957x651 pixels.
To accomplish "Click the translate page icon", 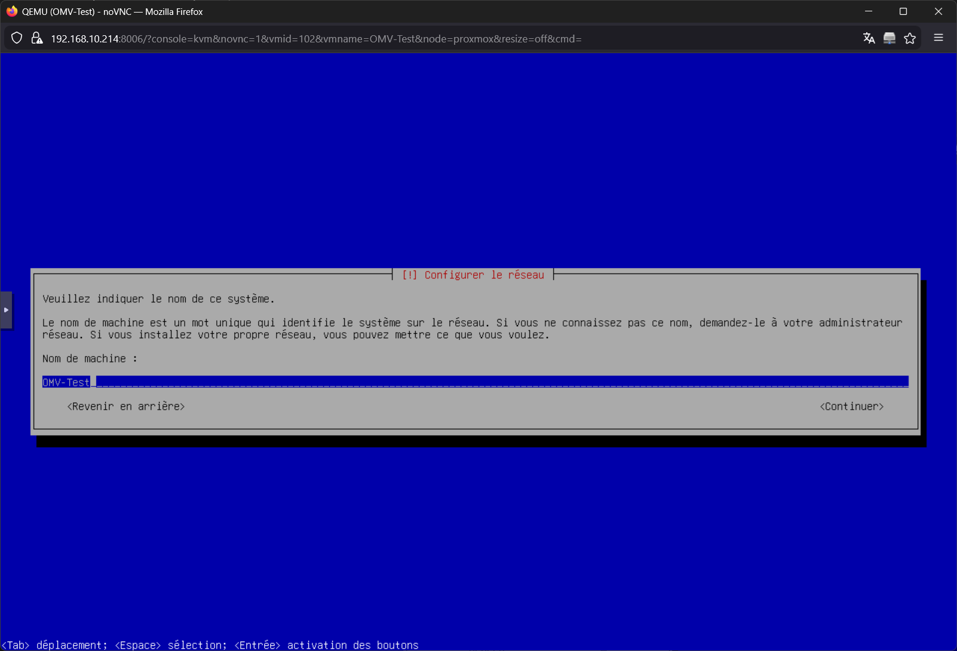I will click(x=869, y=38).
